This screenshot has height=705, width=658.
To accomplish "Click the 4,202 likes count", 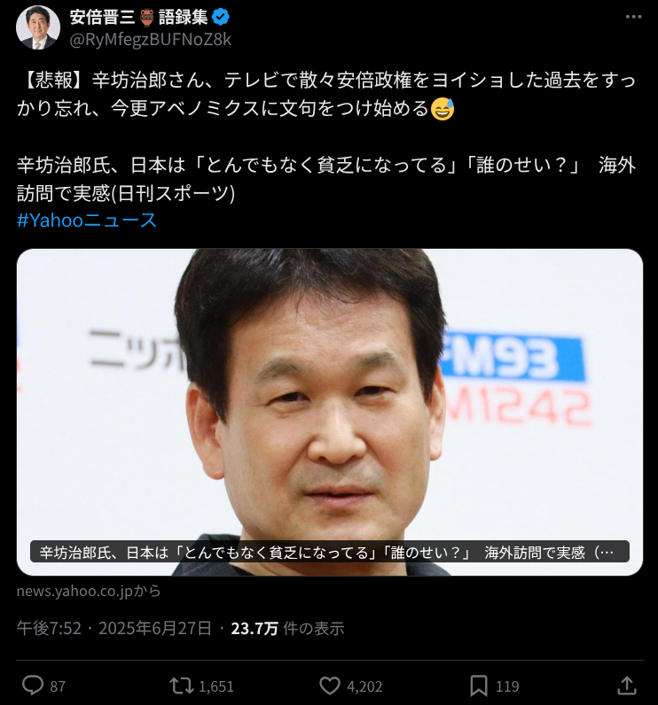I will (364, 686).
